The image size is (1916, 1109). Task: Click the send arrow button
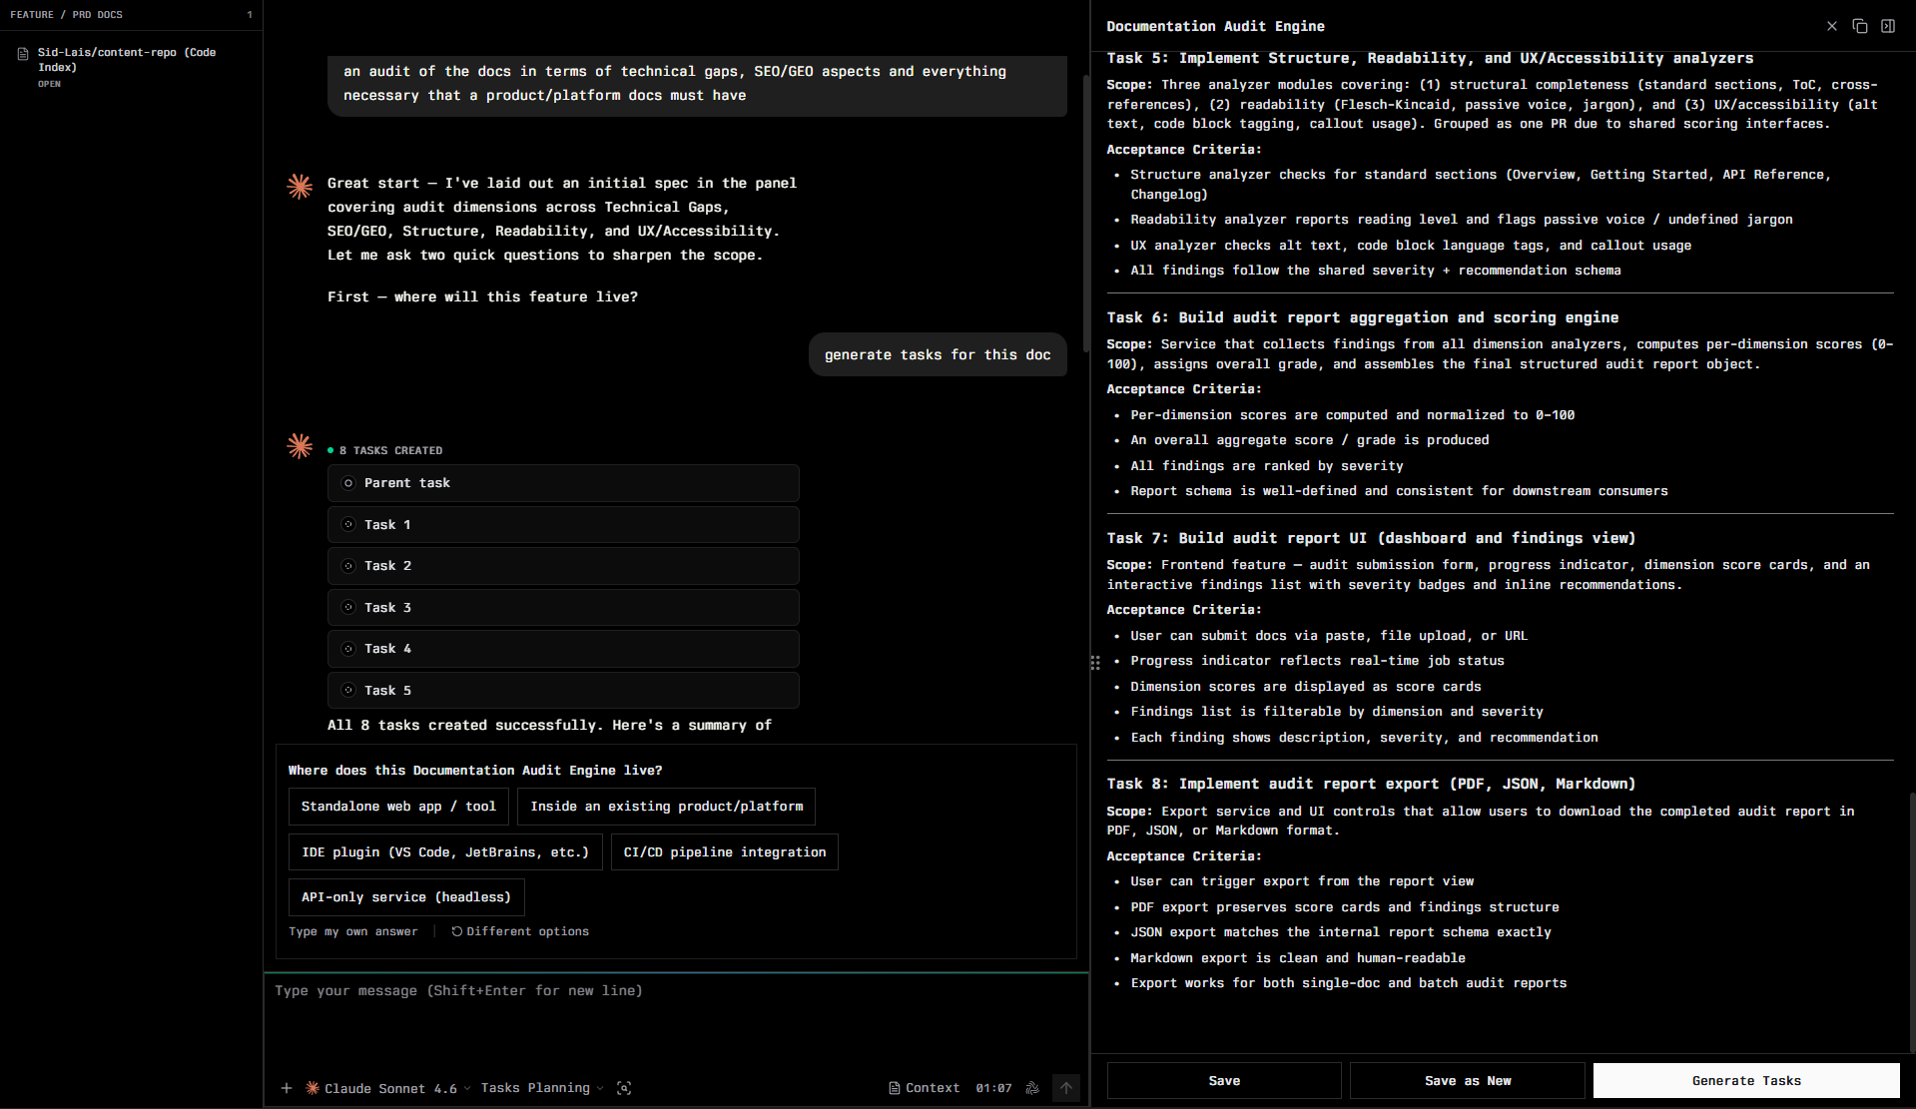[x=1066, y=1088]
